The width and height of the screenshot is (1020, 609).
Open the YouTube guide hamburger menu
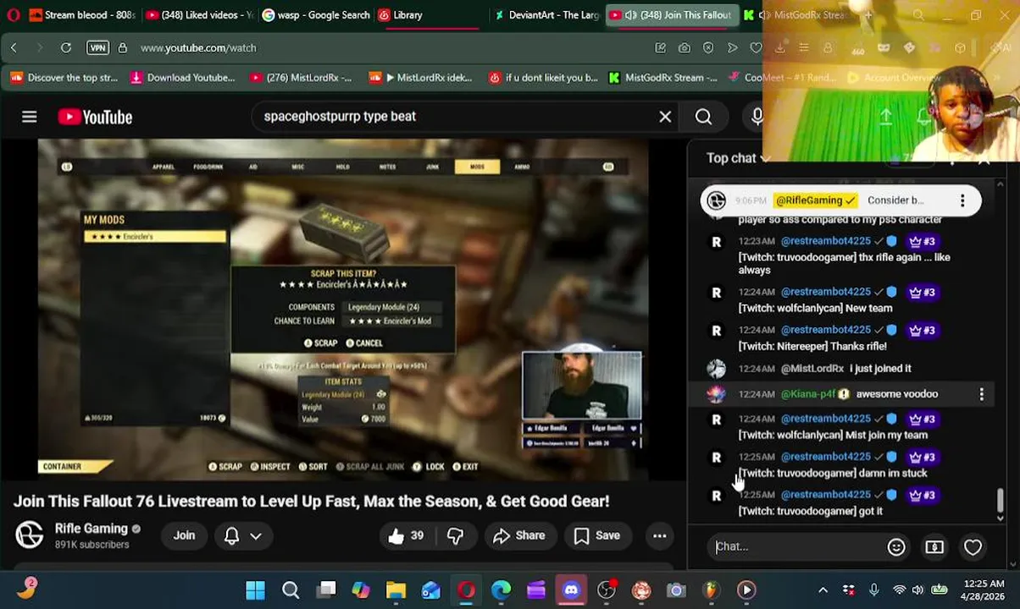point(29,117)
